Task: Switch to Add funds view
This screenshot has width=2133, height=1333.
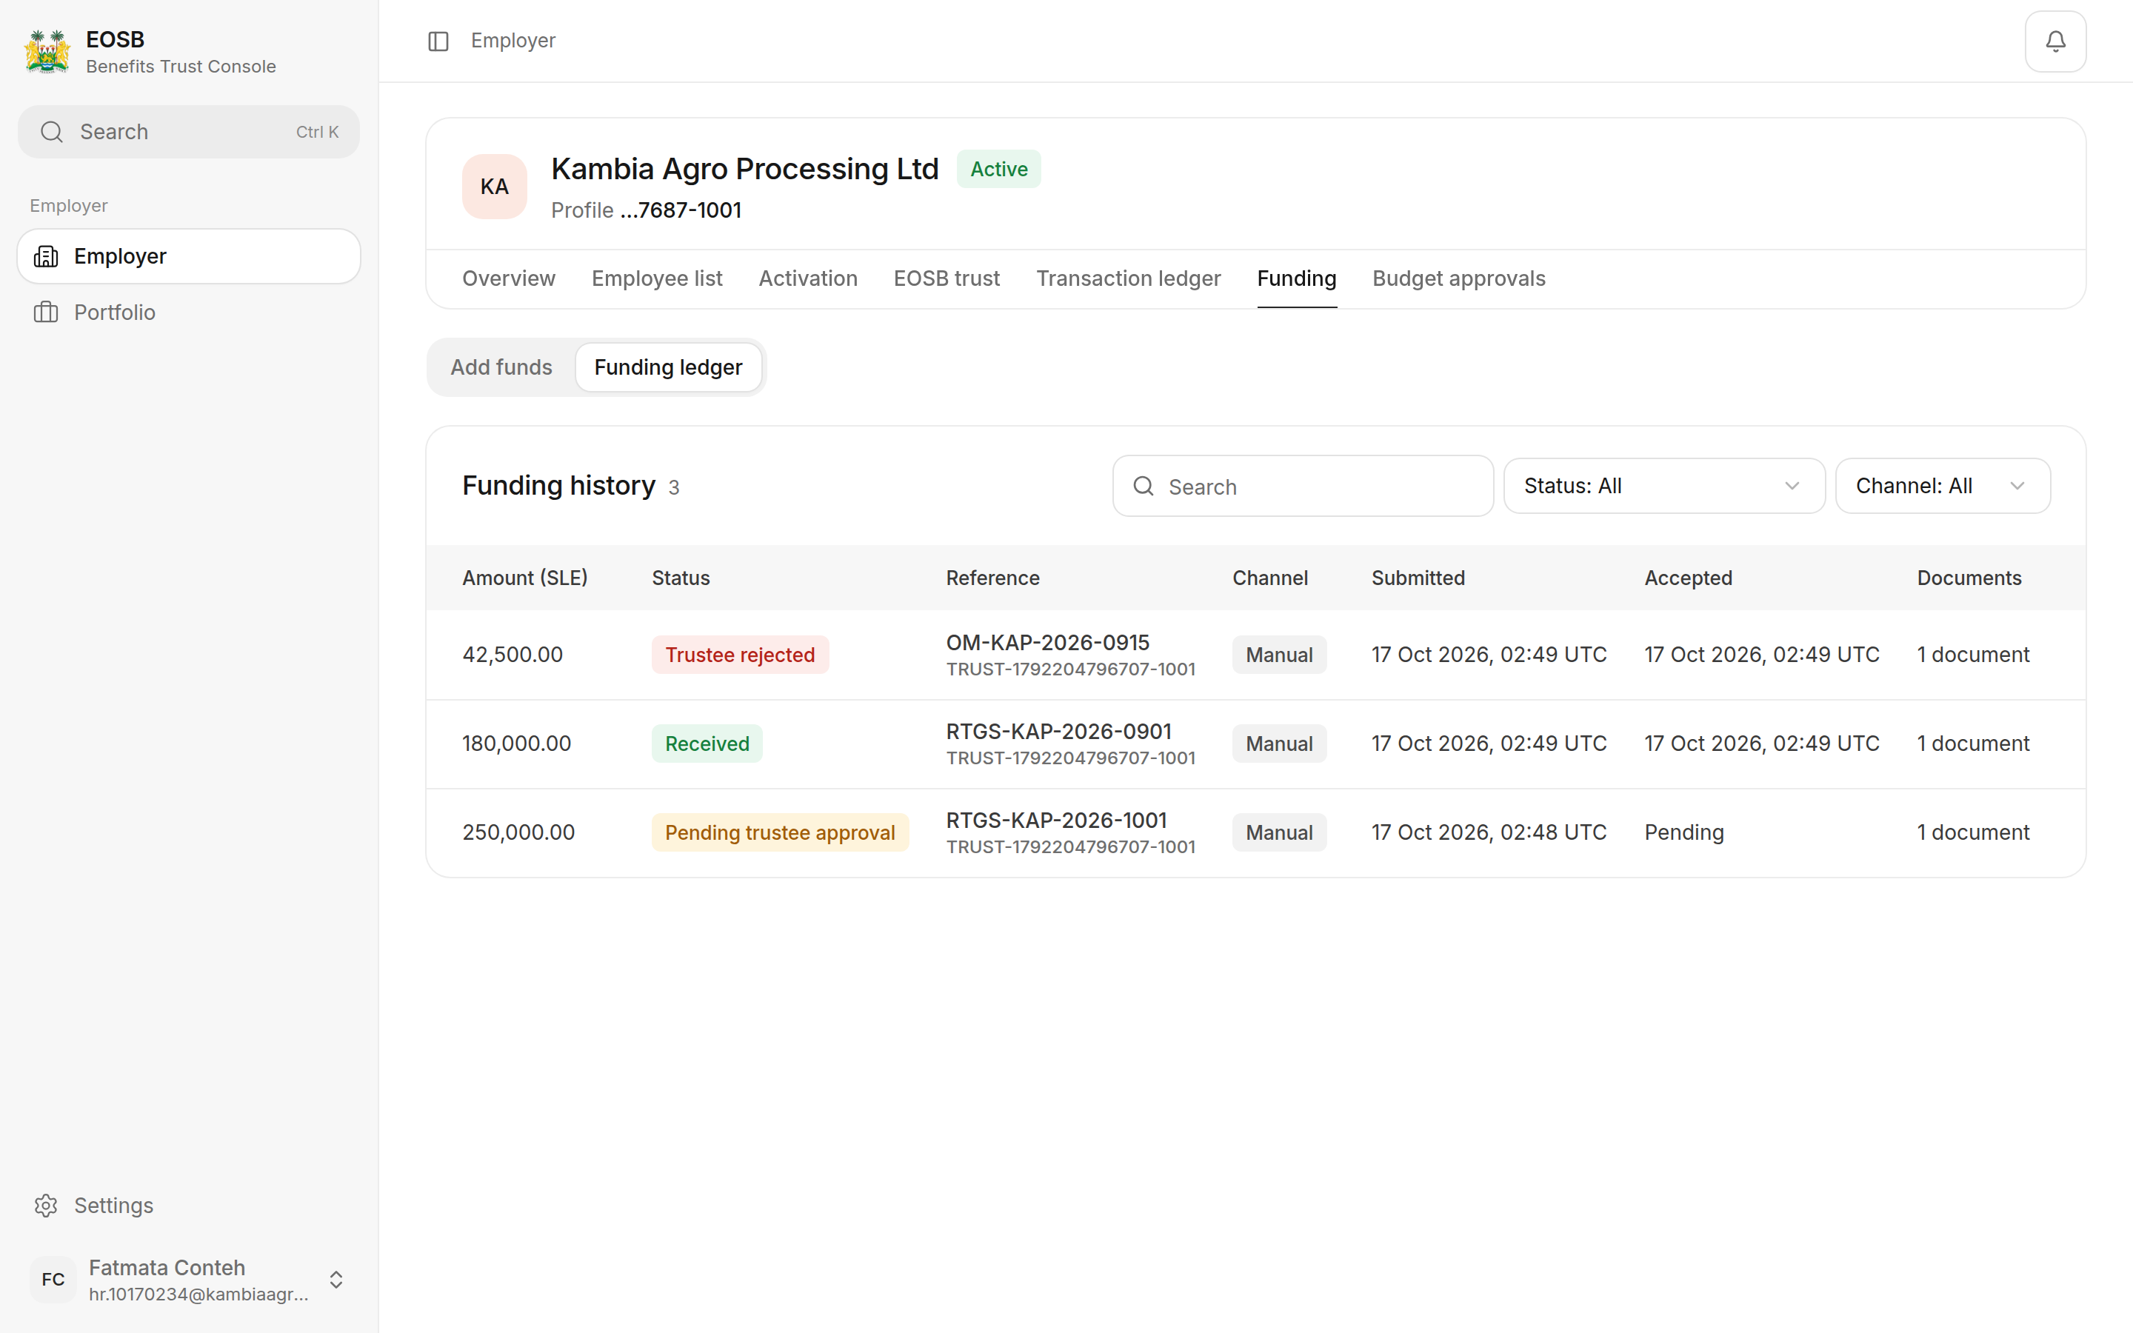Action: click(x=501, y=367)
